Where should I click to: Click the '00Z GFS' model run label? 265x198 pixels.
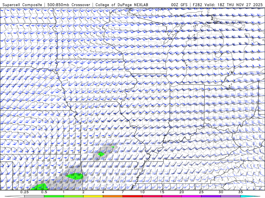pos(179,5)
